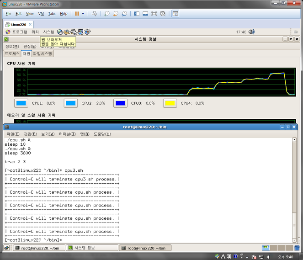The image size is (303, 260).
Task: Open the trash icon in bottom panel
Action: pos(297,248)
